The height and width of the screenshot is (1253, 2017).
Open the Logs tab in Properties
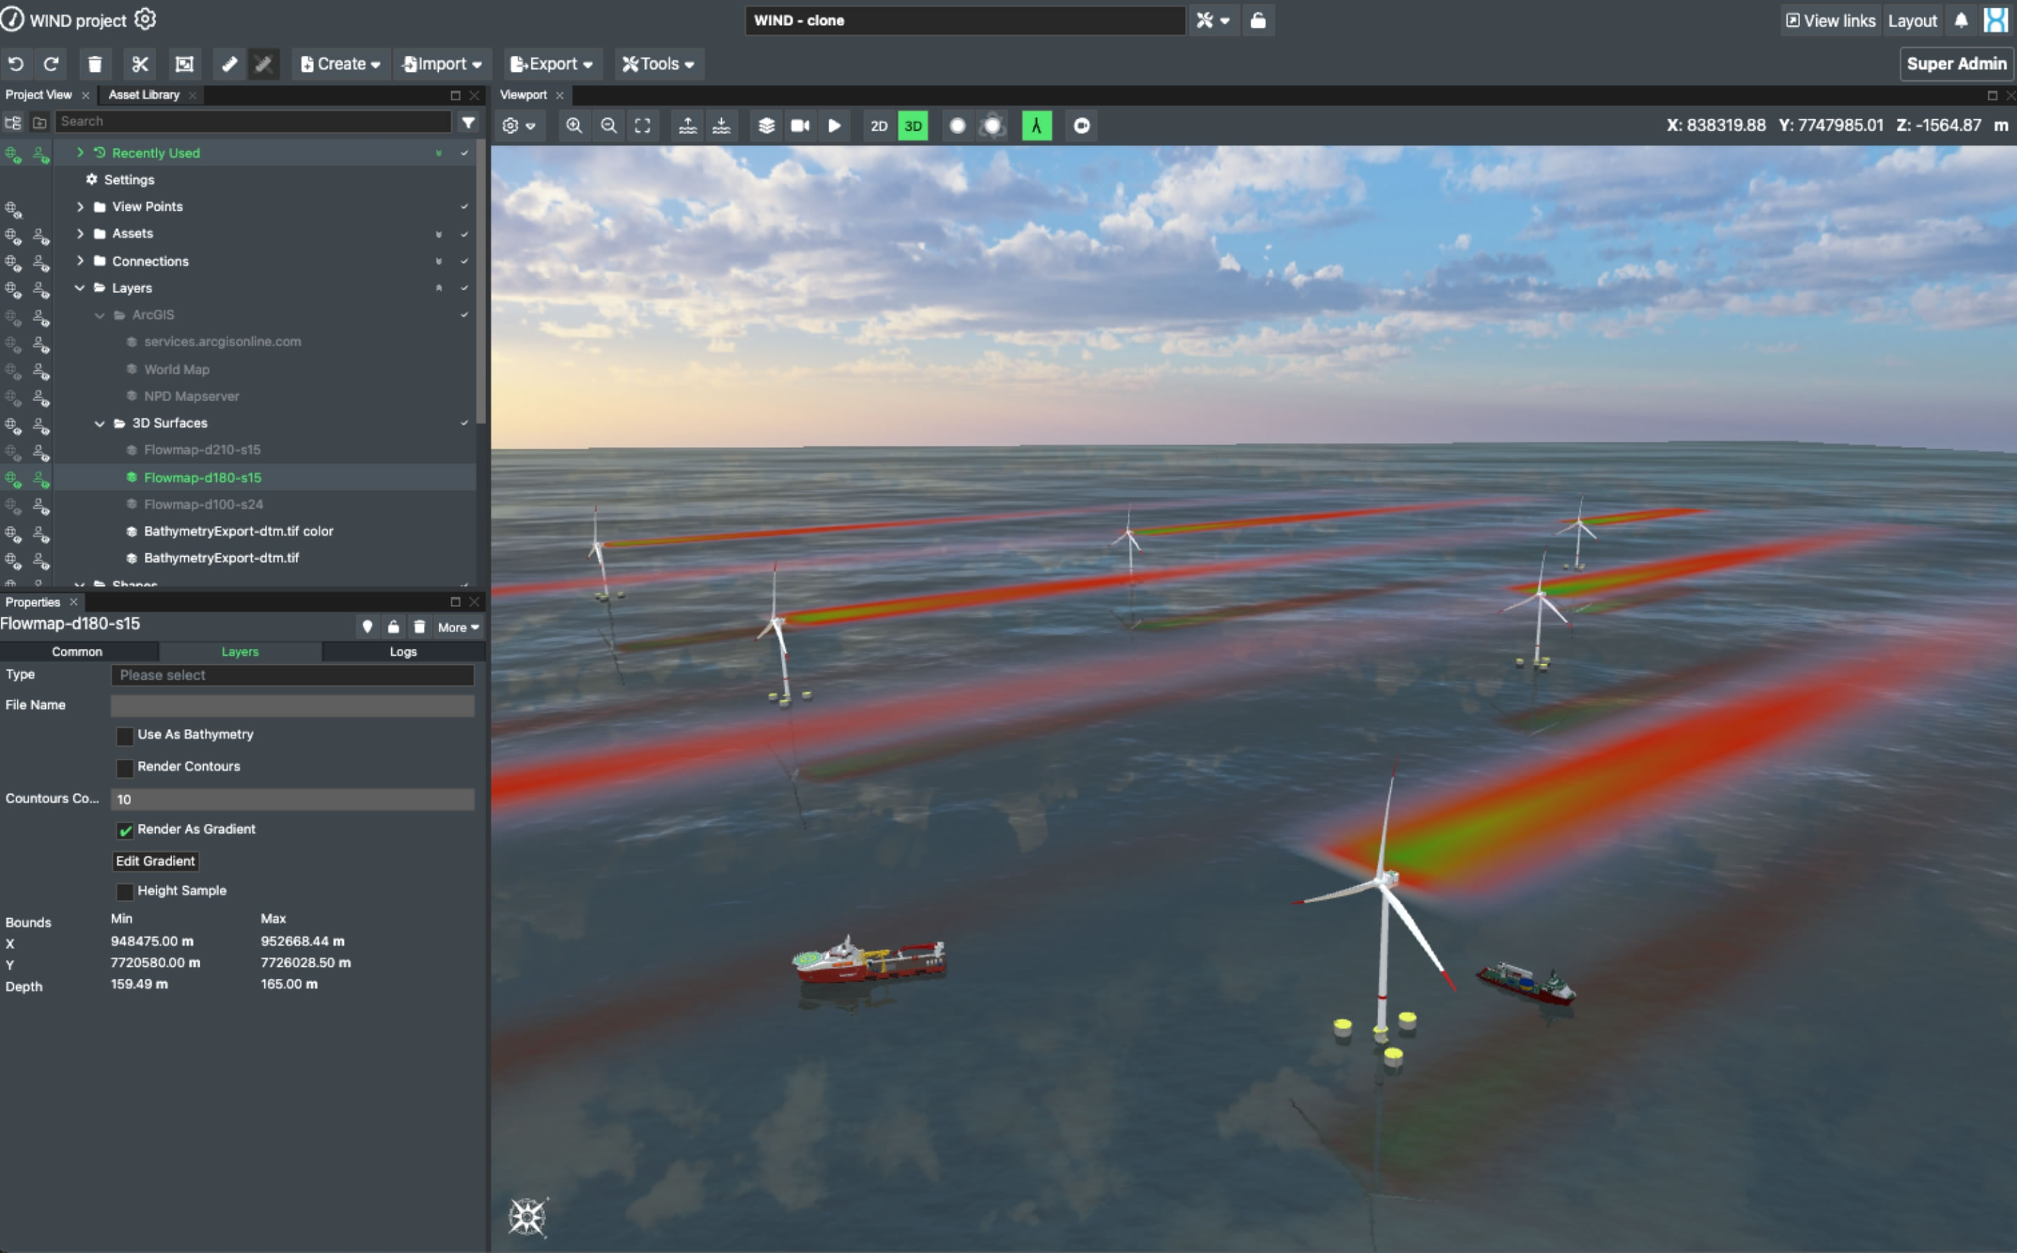403,652
